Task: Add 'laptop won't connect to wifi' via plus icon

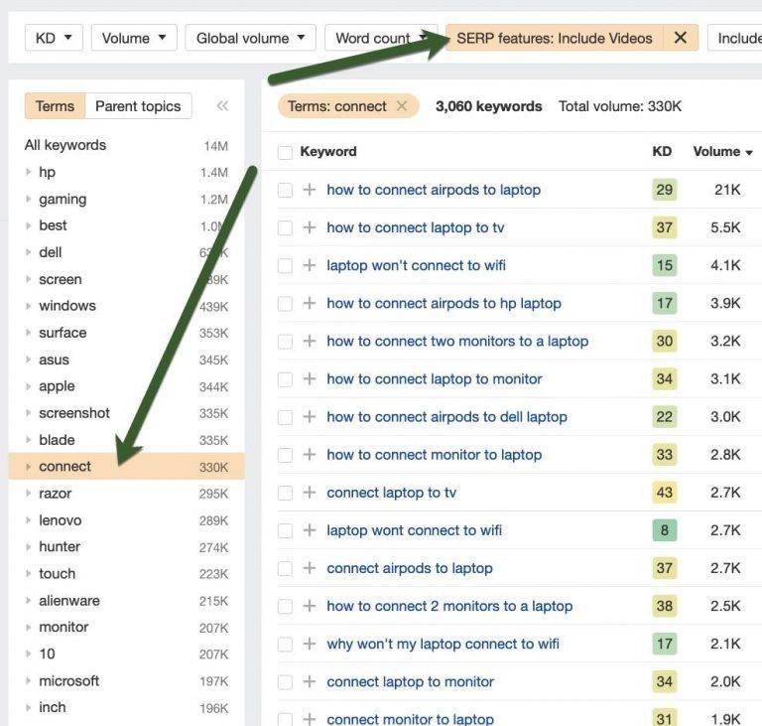Action: 310,265
